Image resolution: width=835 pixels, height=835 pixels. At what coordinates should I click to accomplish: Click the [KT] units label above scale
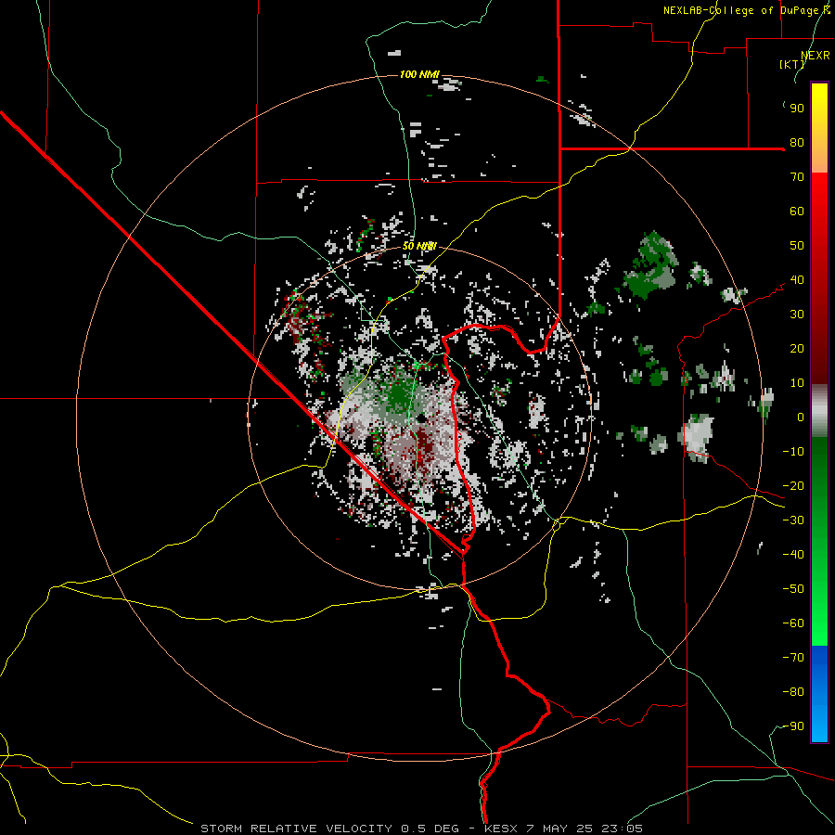point(792,64)
